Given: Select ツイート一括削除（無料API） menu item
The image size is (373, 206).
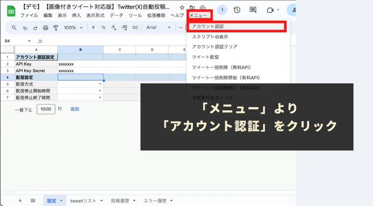Looking at the screenshot, I should tap(238, 67).
